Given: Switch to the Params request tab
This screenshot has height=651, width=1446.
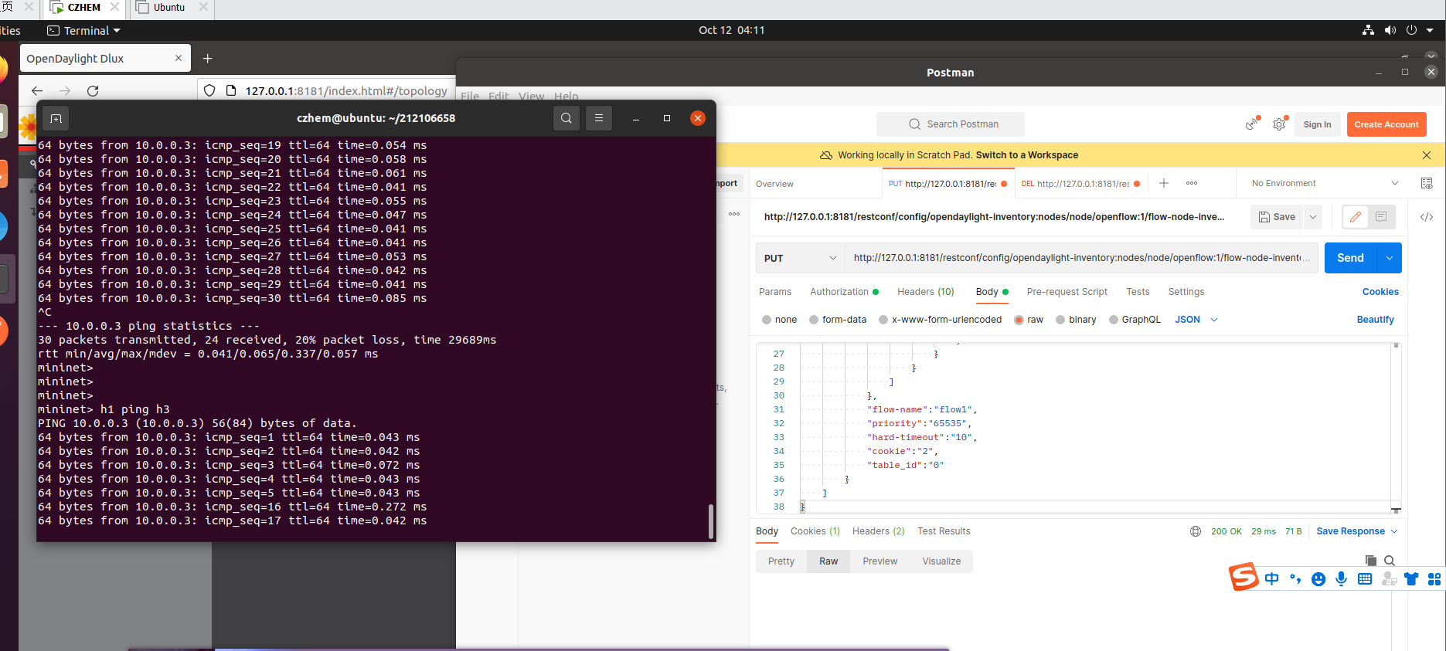Looking at the screenshot, I should tap(775, 292).
